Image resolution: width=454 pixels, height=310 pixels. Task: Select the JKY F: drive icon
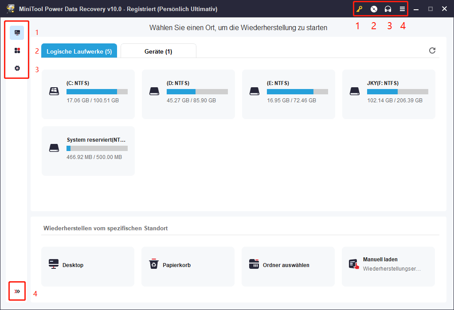coord(355,91)
